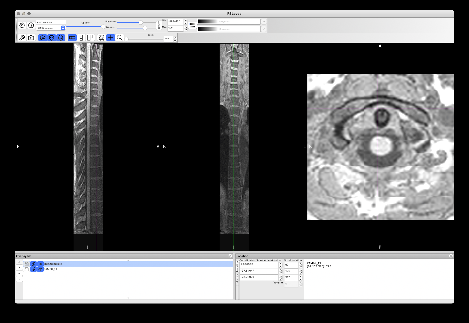Screen dimensions: 469x323
Task: Select the movie mode film-strip icon
Action: click(101, 38)
